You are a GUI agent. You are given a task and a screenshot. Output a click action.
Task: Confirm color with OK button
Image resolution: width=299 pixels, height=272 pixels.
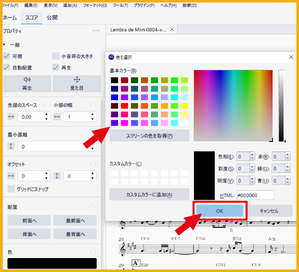(x=220, y=211)
